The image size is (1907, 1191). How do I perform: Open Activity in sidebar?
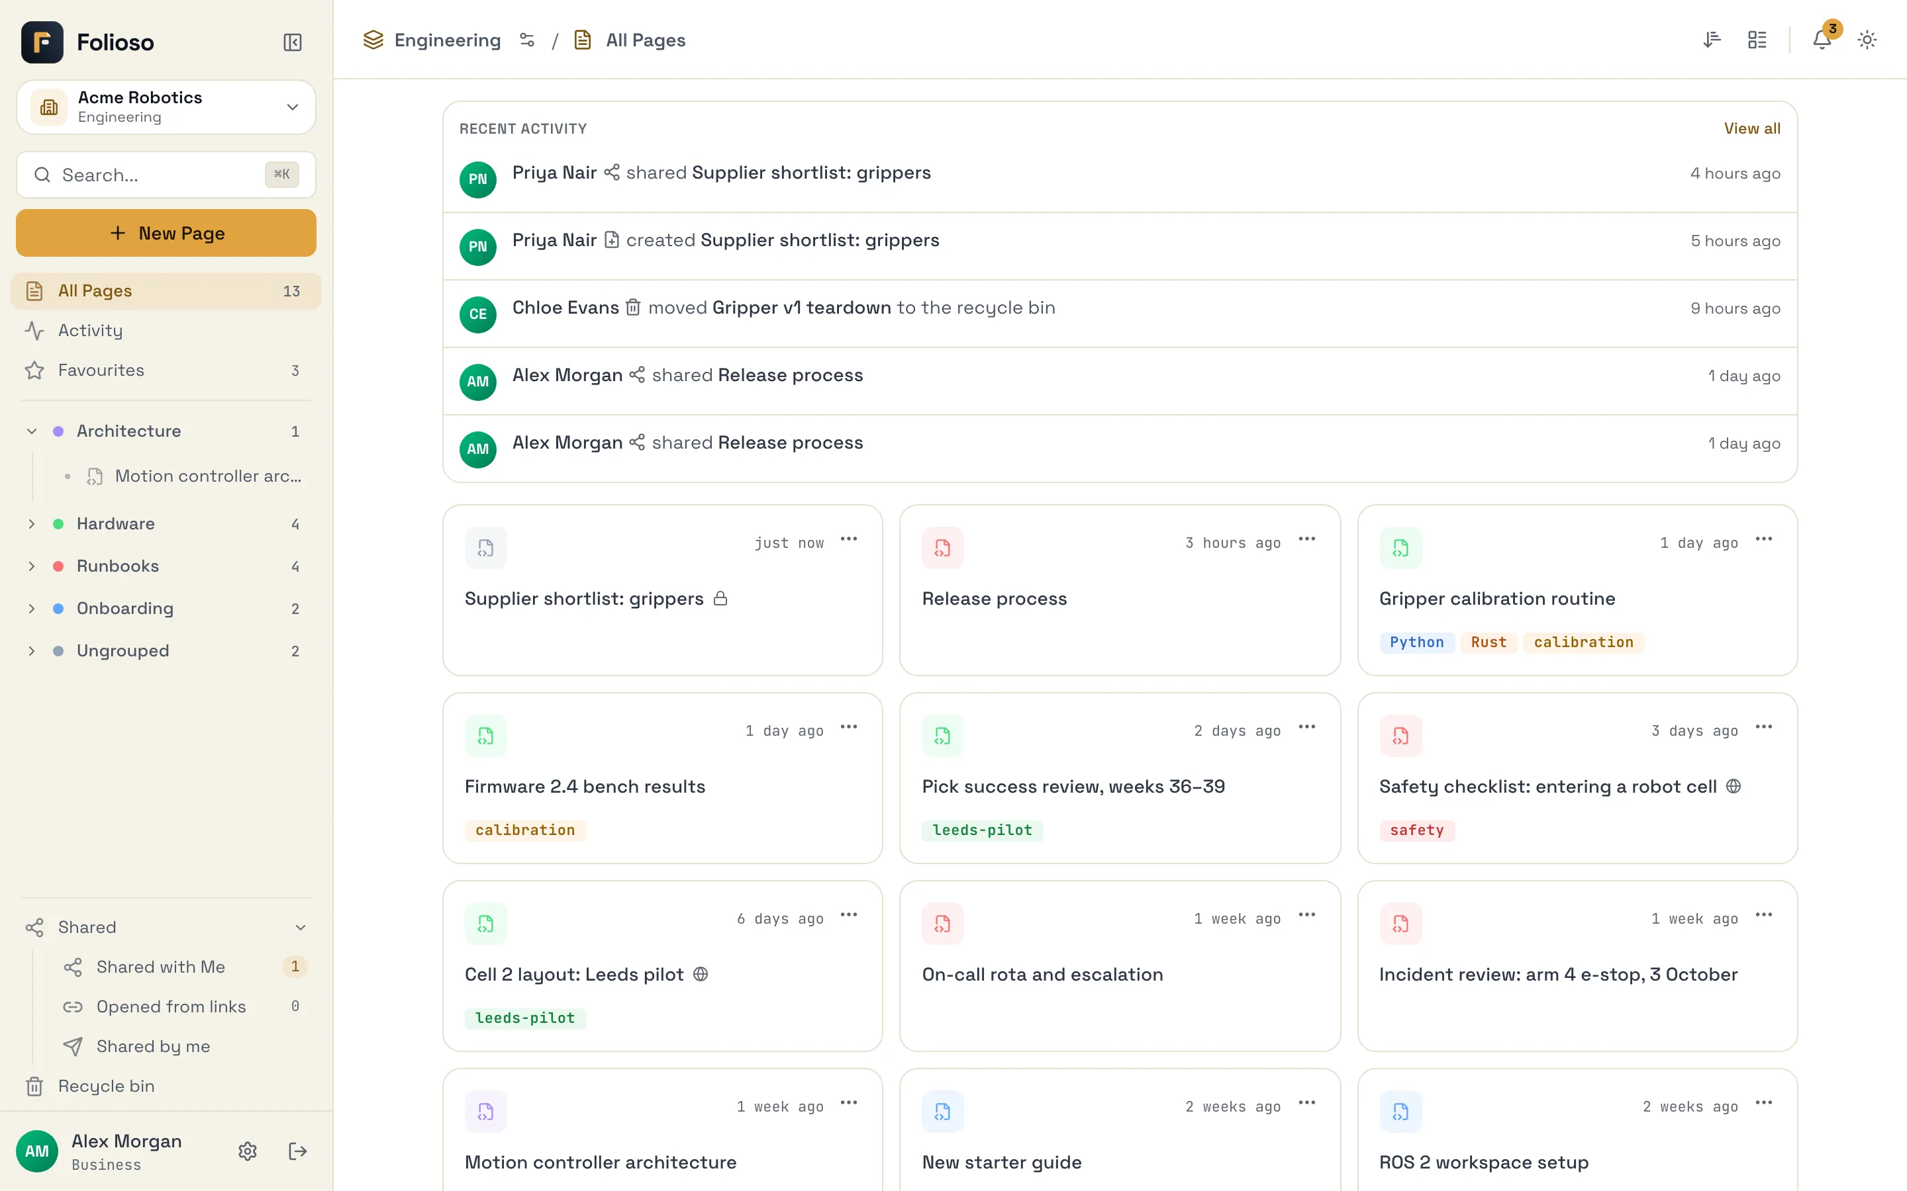[166, 331]
